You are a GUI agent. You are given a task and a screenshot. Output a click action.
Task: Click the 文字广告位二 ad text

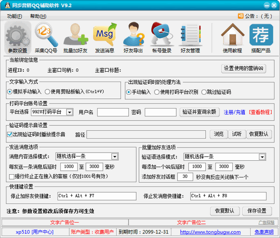coord(191,222)
